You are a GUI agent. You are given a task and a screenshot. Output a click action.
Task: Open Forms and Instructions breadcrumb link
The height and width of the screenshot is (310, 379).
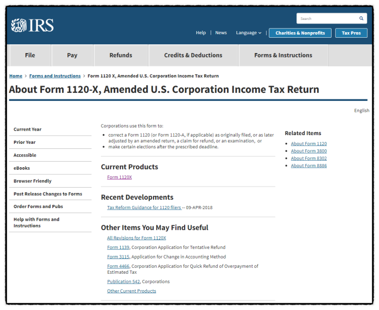55,76
